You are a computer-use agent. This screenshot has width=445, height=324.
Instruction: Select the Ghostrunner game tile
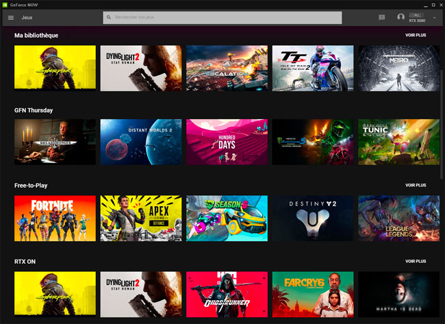tap(227, 293)
